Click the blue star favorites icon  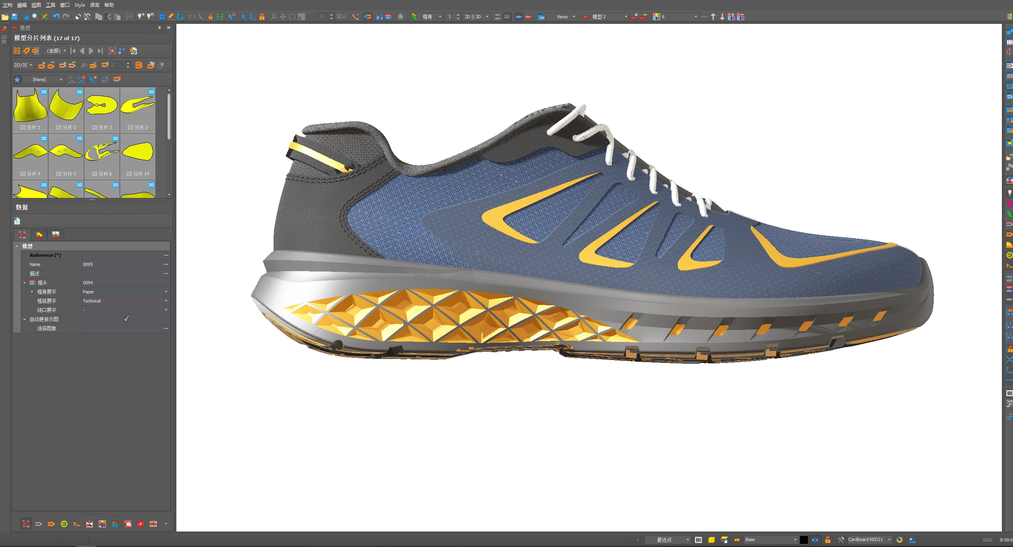[17, 80]
